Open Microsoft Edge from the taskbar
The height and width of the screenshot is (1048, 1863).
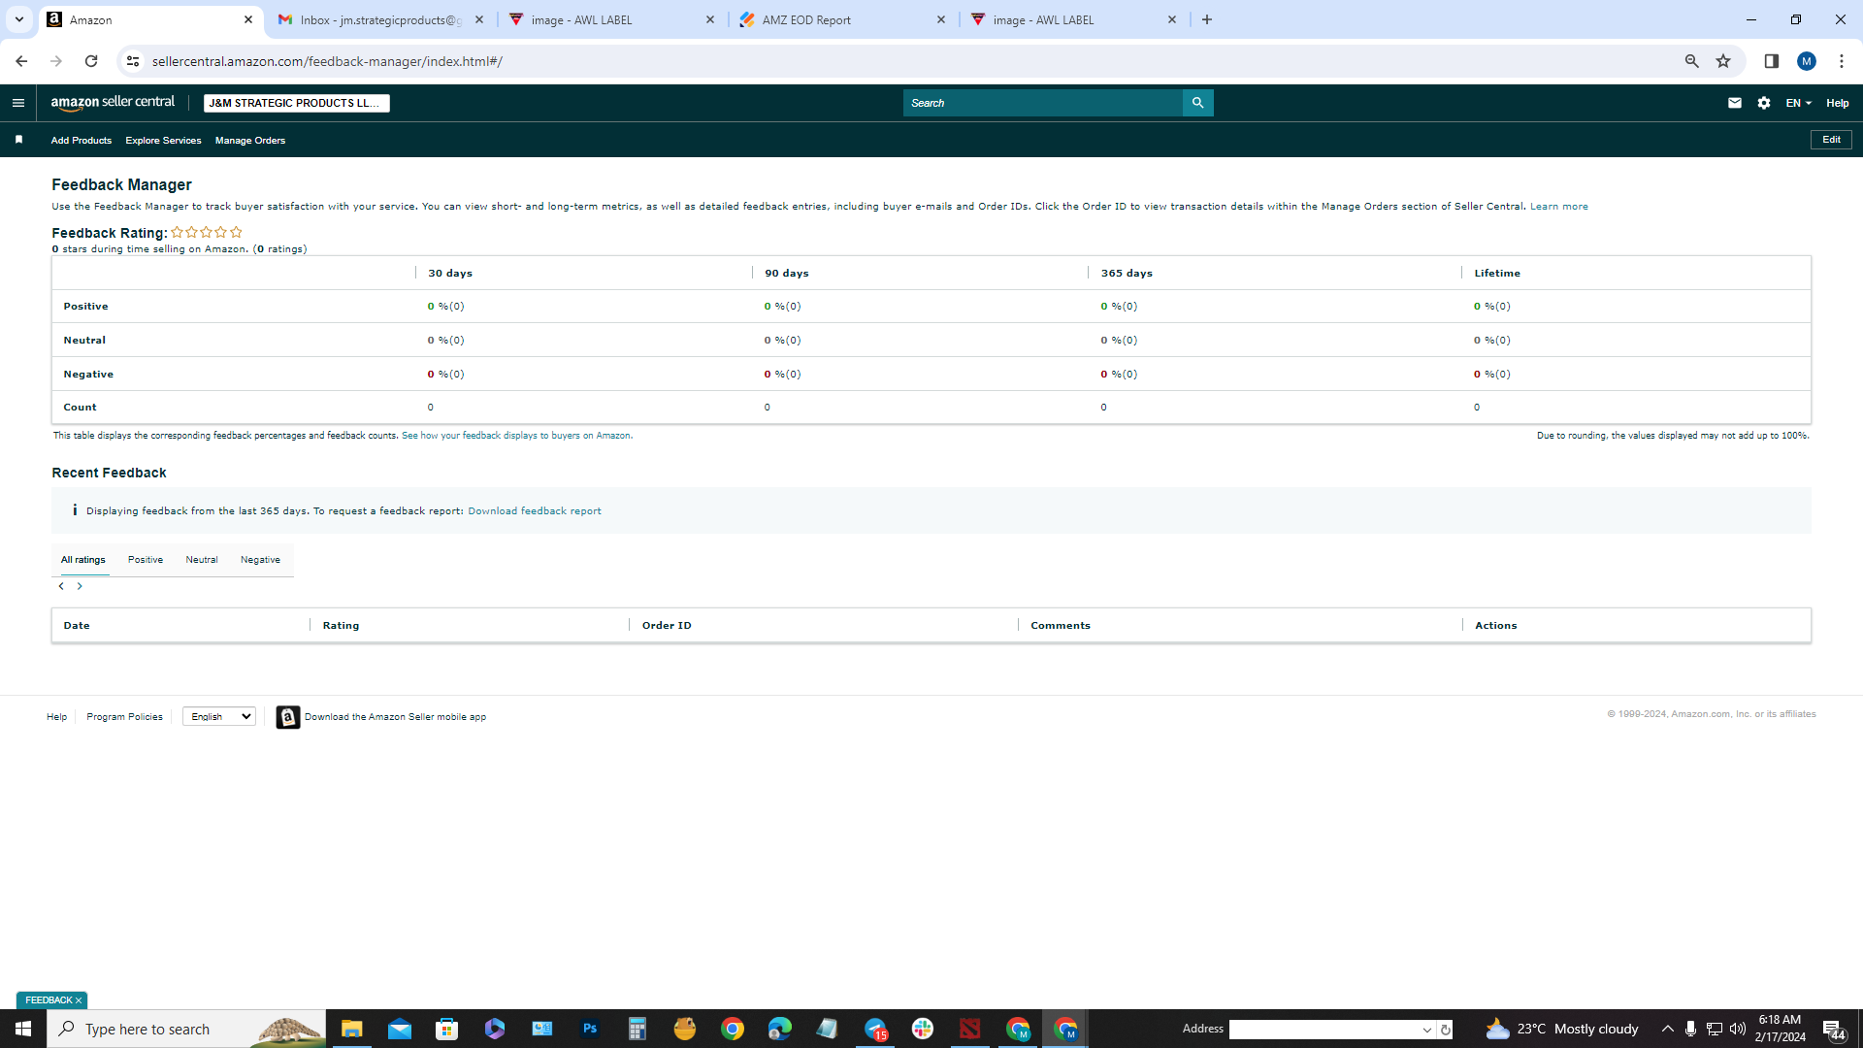pyautogui.click(x=780, y=1029)
